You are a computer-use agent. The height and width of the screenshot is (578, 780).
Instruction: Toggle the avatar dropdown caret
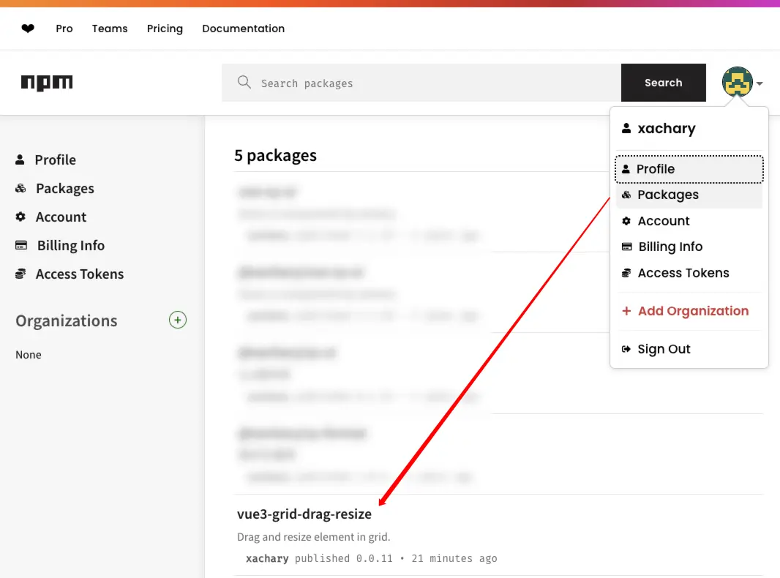[x=760, y=83]
